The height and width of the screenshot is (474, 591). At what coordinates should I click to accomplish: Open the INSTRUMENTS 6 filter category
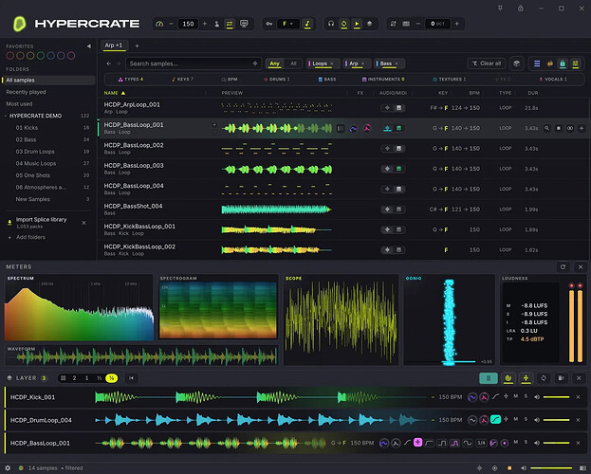point(383,80)
